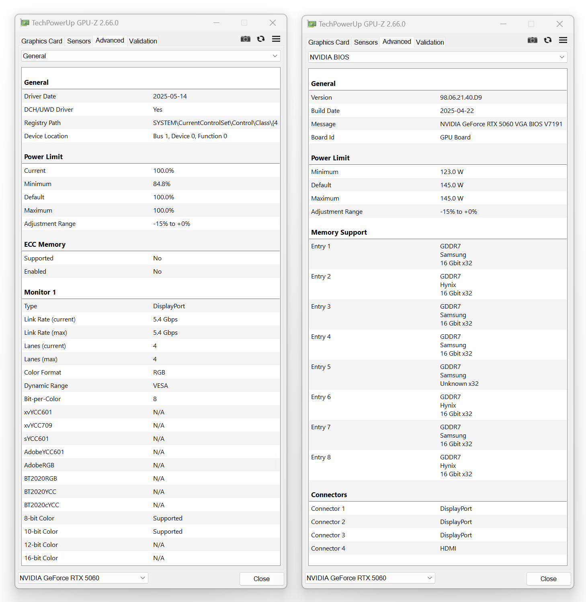
Task: Expand the NVIDIA BIOS category dropdown
Action: [x=438, y=57]
